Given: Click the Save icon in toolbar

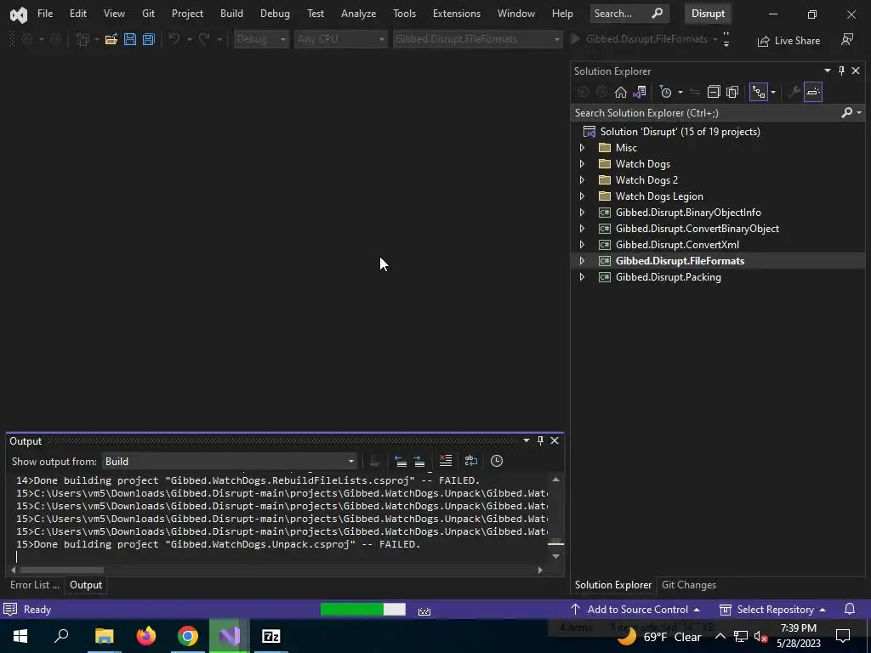Looking at the screenshot, I should [130, 39].
